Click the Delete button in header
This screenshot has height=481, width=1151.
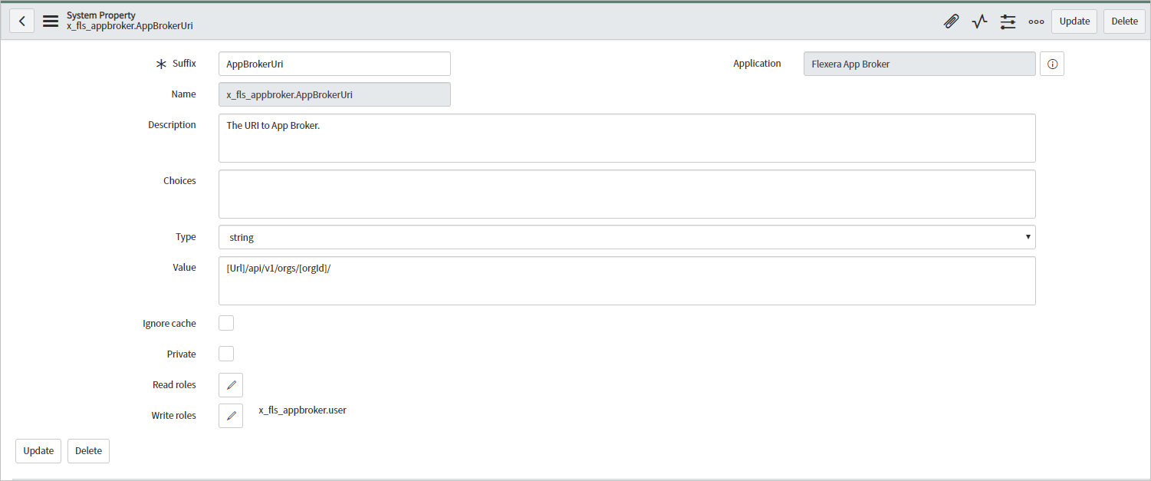click(1124, 21)
